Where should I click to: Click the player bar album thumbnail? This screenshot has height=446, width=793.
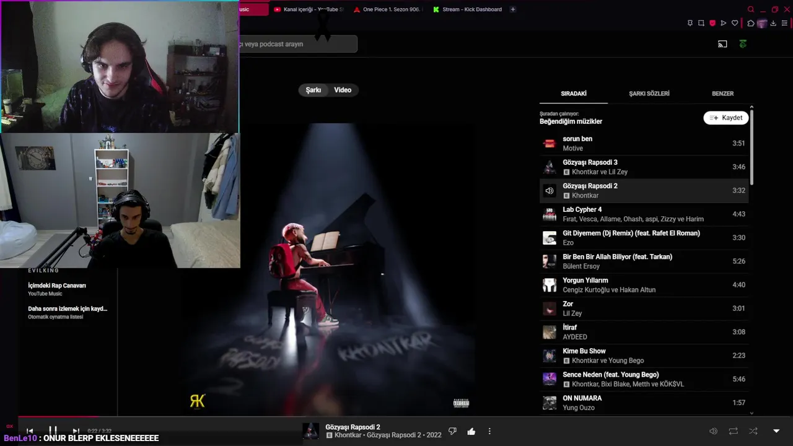pos(310,431)
